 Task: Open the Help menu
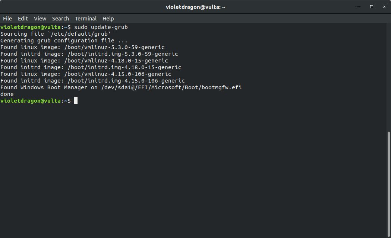[108, 18]
